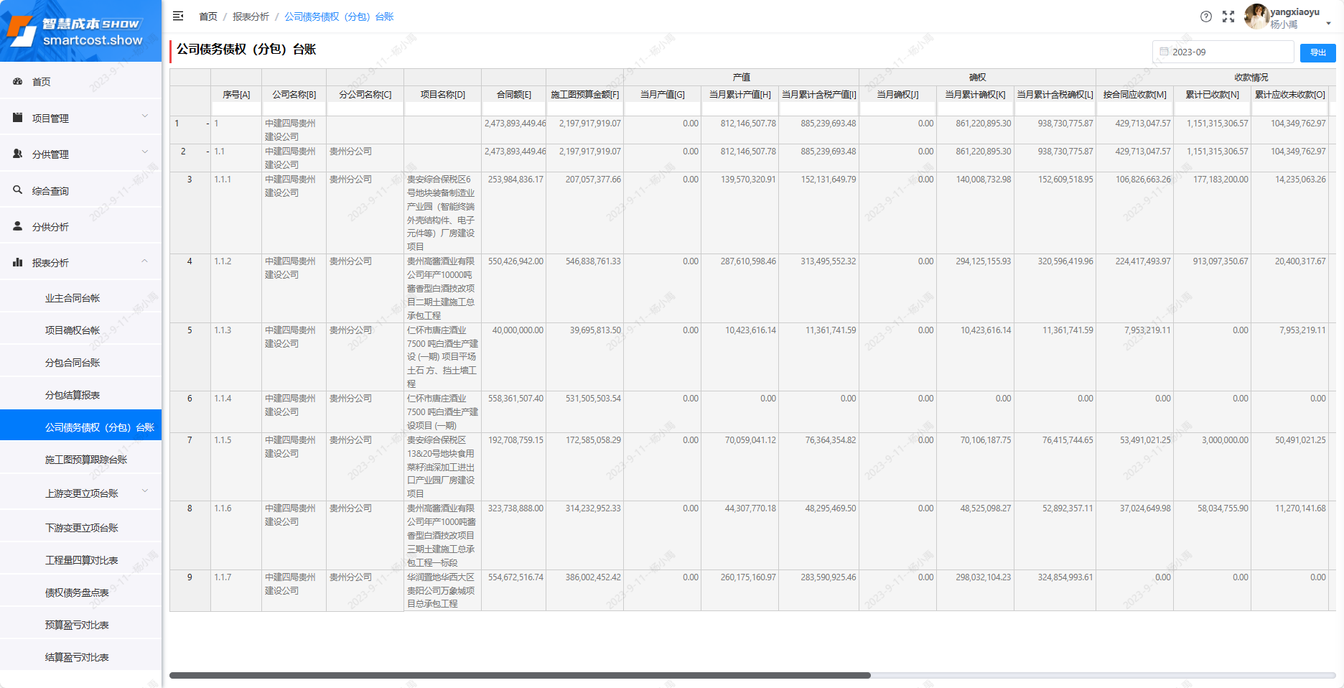
Task: Open the help question mark icon
Action: click(1206, 17)
